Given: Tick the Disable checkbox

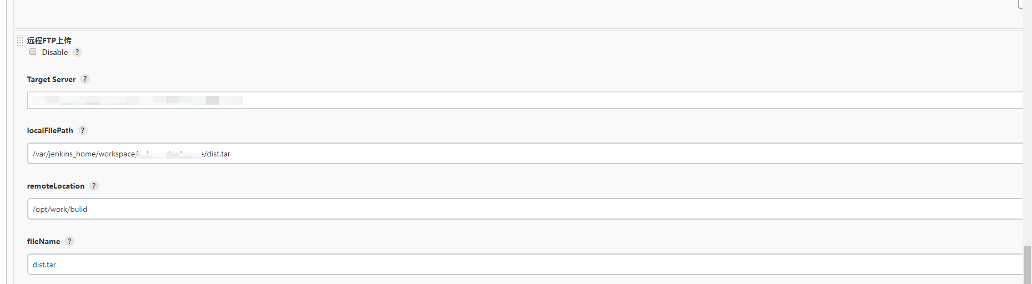Looking at the screenshot, I should tap(33, 52).
